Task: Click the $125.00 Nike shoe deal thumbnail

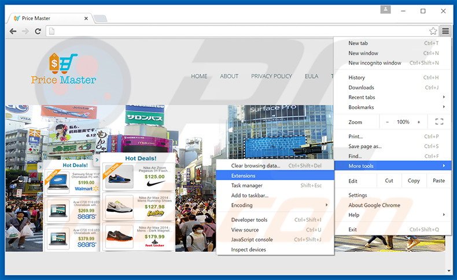Action: (x=119, y=177)
